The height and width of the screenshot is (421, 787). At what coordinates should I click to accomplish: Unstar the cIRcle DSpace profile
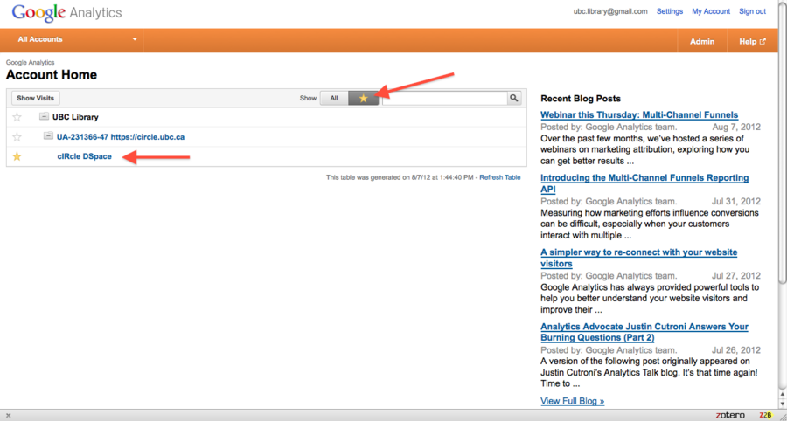pos(17,156)
